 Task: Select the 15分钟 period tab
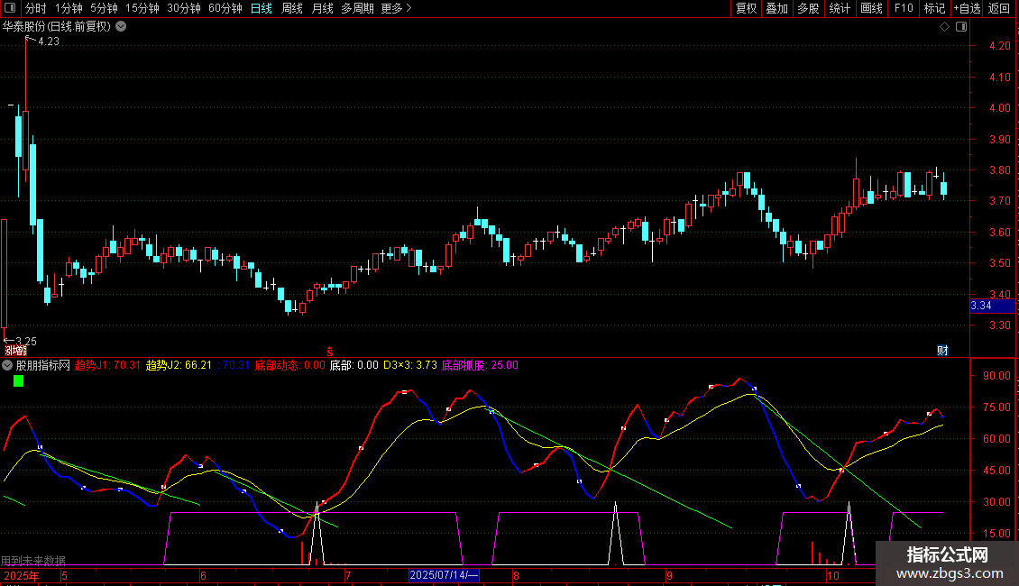coord(142,8)
